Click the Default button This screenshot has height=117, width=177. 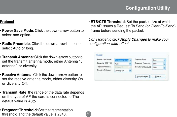(x=158, y=77)
